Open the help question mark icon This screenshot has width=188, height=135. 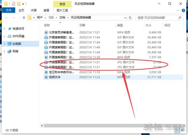(x=183, y=11)
